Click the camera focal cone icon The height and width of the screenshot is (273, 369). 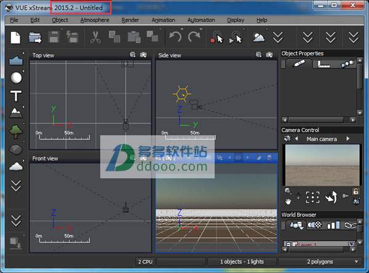[x=346, y=196]
